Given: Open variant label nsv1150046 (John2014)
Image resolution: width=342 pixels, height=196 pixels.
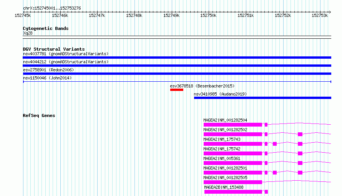Looking at the screenshot, I should coord(47,78).
